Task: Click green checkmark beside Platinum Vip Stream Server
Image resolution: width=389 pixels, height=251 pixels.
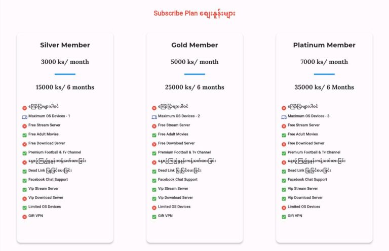Action: (284, 189)
